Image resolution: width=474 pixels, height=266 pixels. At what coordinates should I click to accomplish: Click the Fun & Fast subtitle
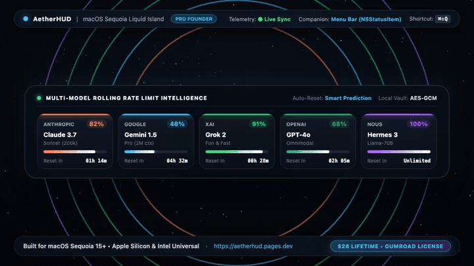click(x=218, y=143)
